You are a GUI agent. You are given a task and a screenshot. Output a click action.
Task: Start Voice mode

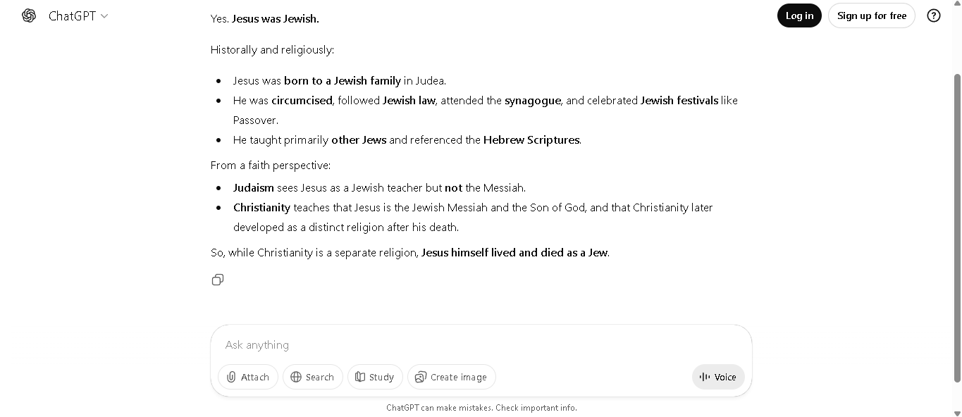[x=718, y=377]
